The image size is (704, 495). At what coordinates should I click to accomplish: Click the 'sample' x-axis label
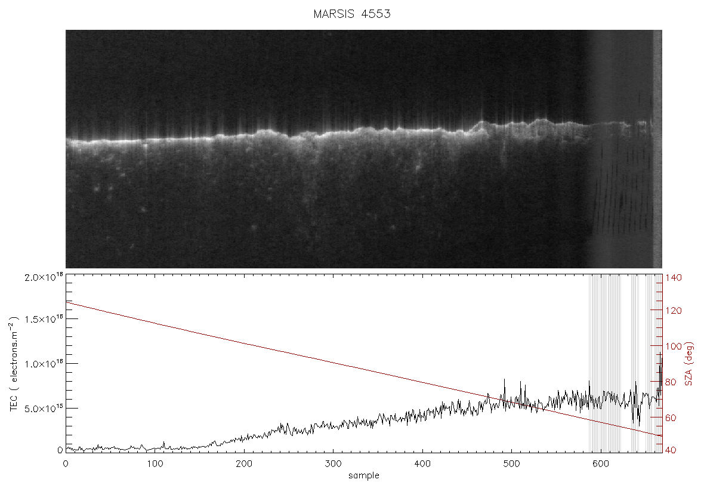point(364,475)
